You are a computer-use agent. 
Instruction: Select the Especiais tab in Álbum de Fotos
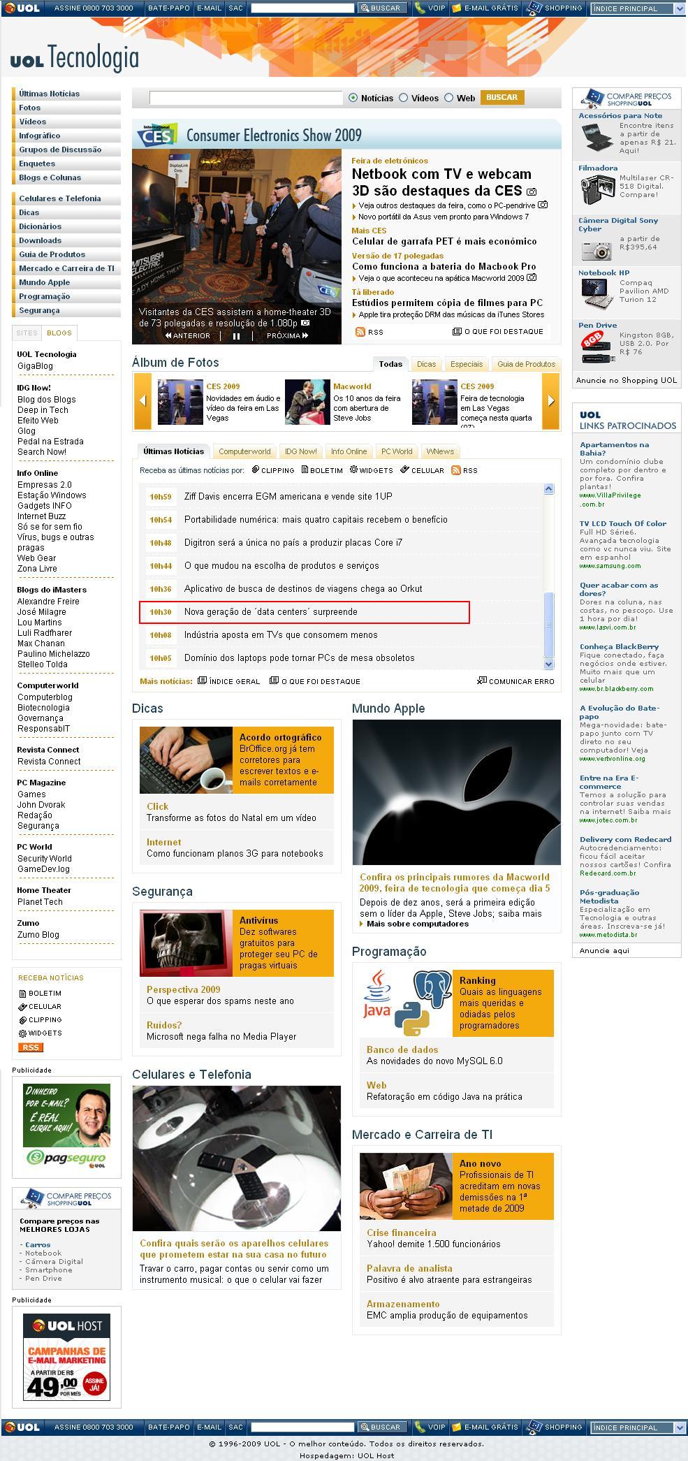pos(466,364)
